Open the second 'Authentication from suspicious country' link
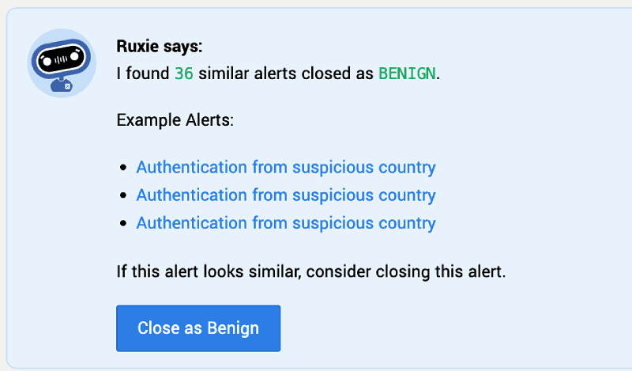 tap(286, 195)
